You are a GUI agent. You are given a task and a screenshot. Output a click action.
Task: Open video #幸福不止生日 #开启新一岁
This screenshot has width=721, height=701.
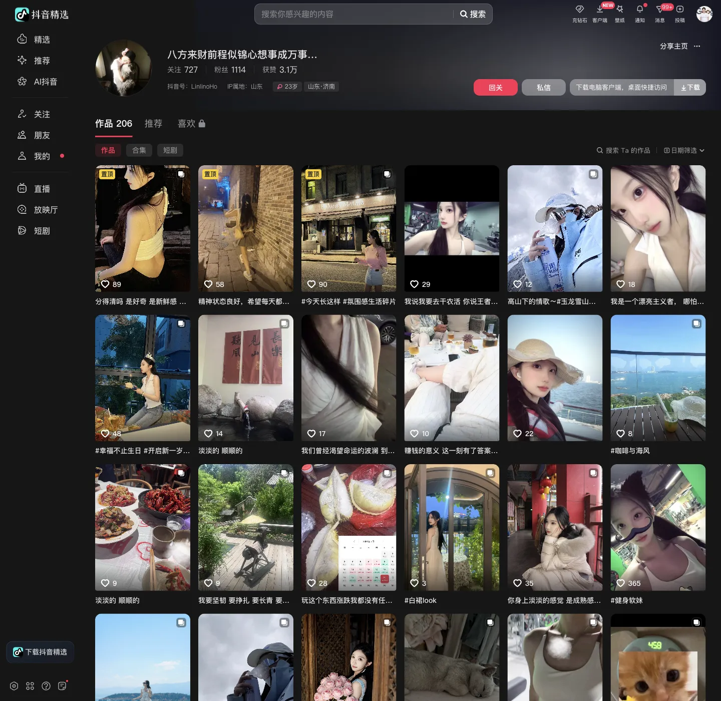[143, 378]
